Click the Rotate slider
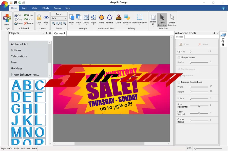228x151 pixels. pyautogui.click(x=199, y=98)
